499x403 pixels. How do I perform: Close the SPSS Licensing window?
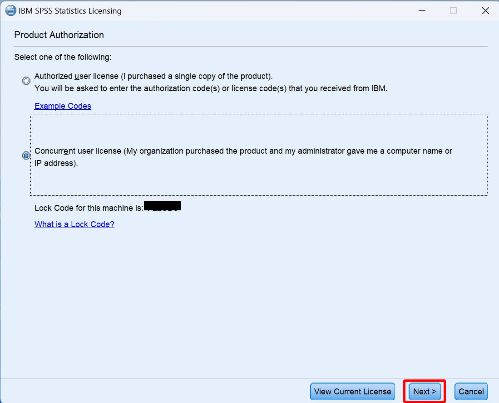(x=485, y=10)
